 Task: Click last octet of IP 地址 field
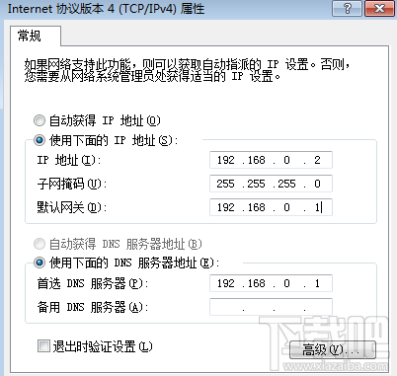(317, 160)
